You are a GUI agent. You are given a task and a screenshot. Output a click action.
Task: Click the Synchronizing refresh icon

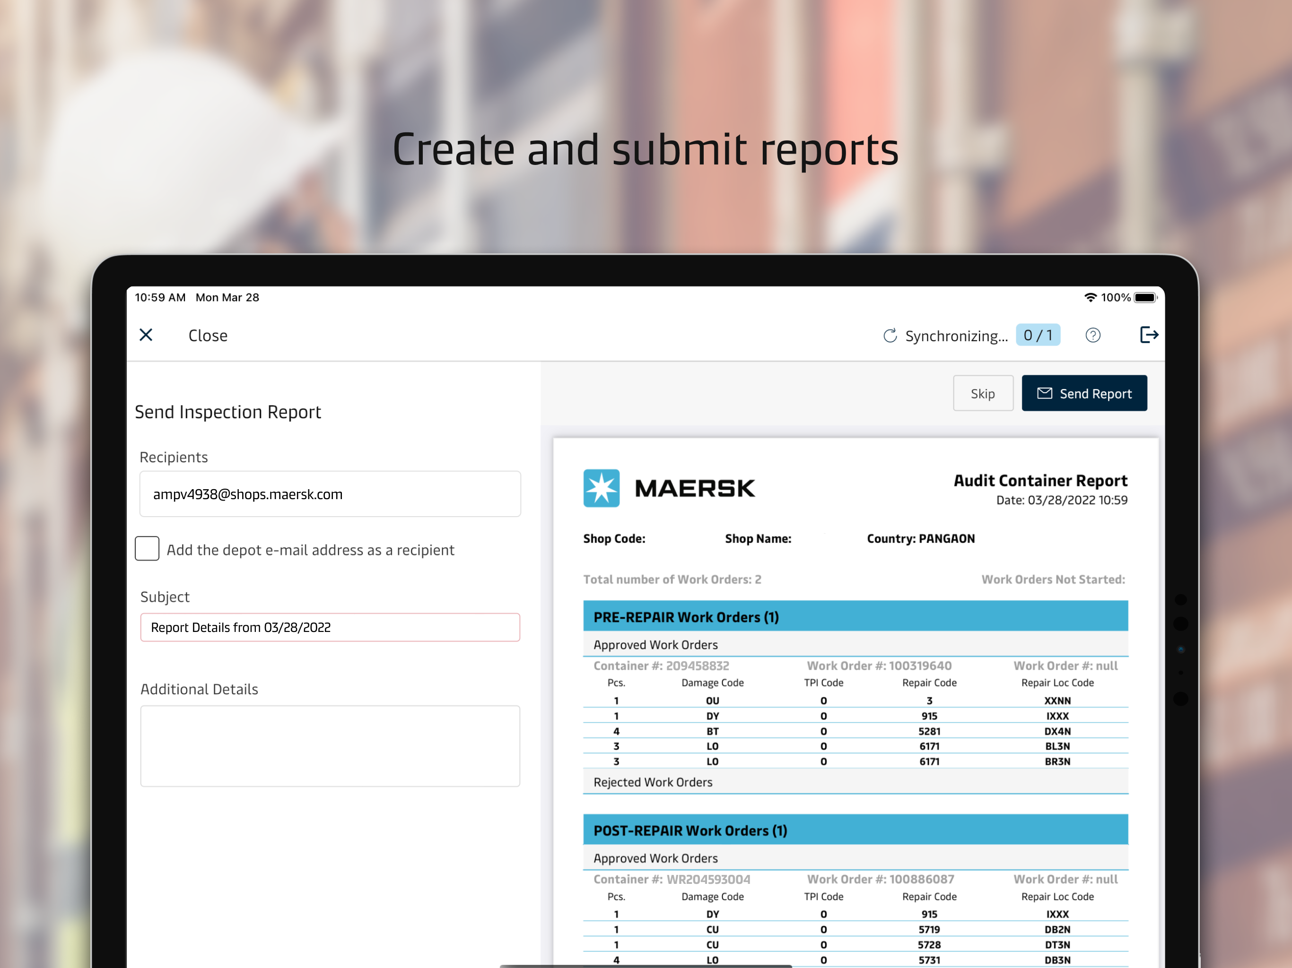coord(890,335)
